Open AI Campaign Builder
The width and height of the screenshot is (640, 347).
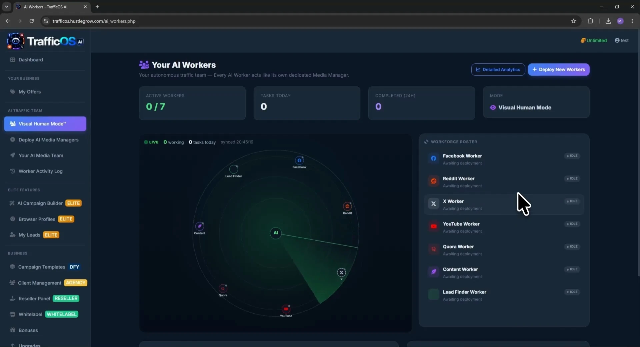(x=45, y=203)
